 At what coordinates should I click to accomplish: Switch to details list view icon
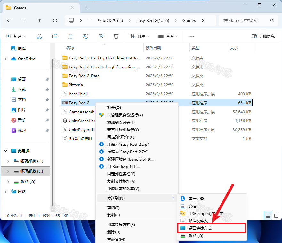click(x=268, y=216)
